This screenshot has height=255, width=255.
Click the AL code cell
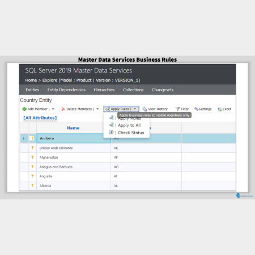tap(146, 186)
